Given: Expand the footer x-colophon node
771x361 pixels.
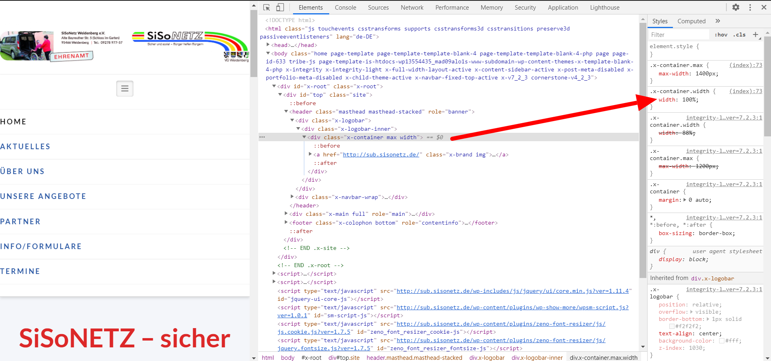Looking at the screenshot, I should pyautogui.click(x=286, y=223).
